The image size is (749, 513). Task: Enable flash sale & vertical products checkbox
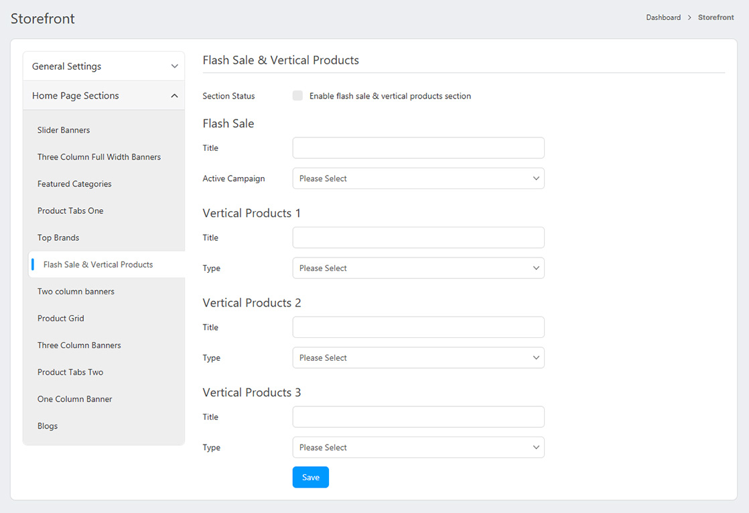click(x=297, y=96)
